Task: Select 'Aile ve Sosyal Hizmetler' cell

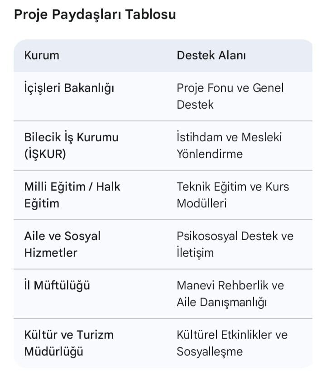Action: (62, 244)
